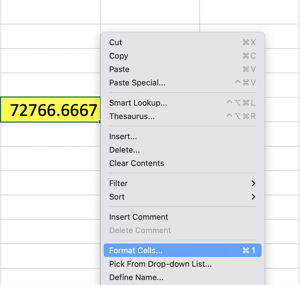Select the empty cell directly above the yellow cell

coord(51,85)
